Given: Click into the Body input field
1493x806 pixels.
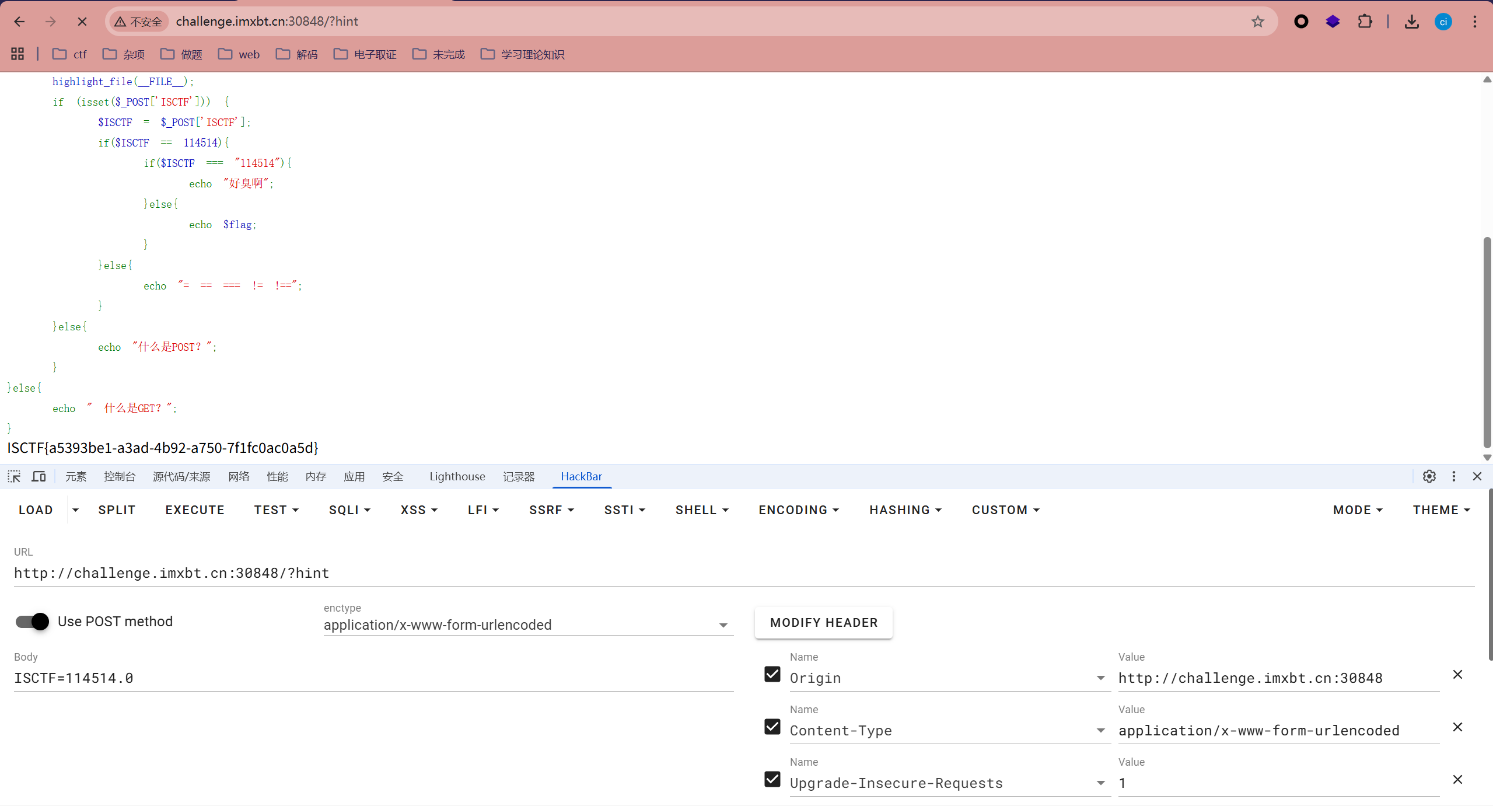Looking at the screenshot, I should tap(373, 678).
